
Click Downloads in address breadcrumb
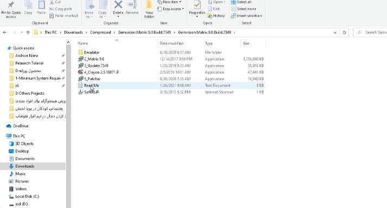pyautogui.click(x=73, y=32)
